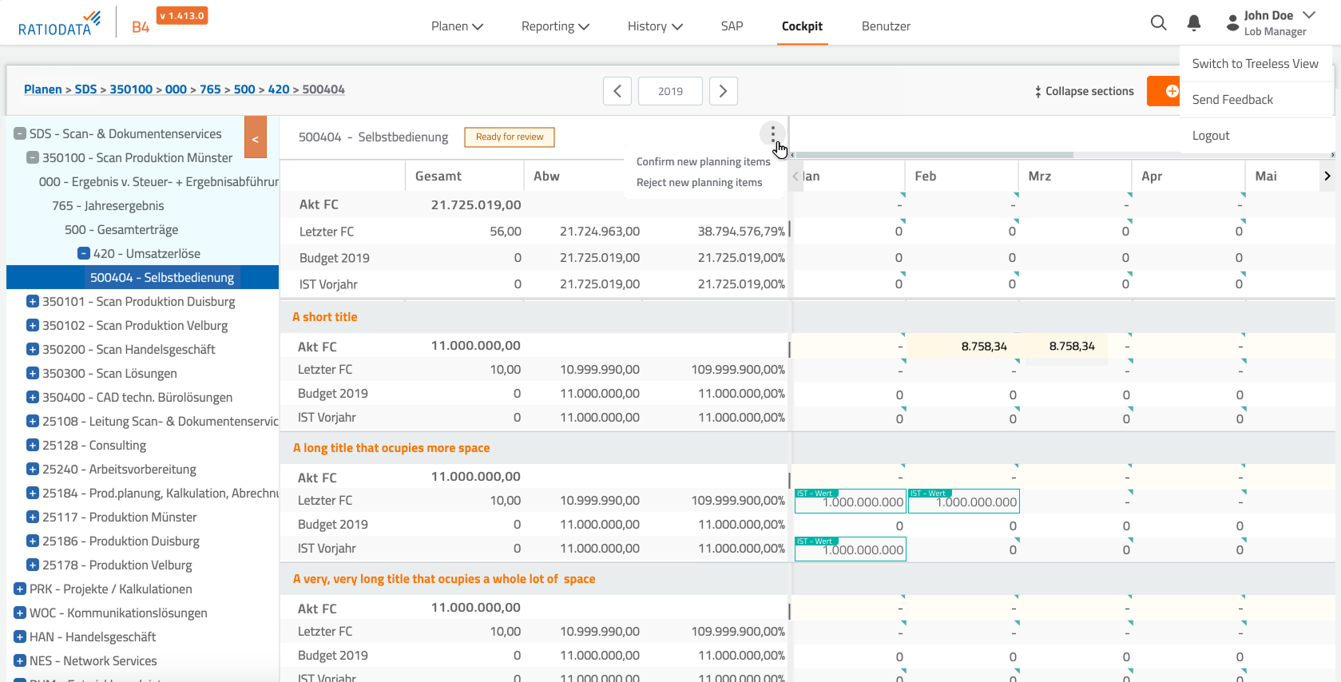Go to next year arrow
This screenshot has height=682, width=1341.
tap(723, 91)
